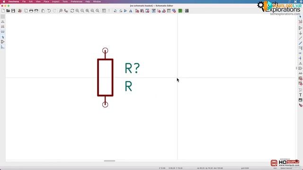Select the R value label below reference
This screenshot has height=170, width=303.
[x=128, y=86]
